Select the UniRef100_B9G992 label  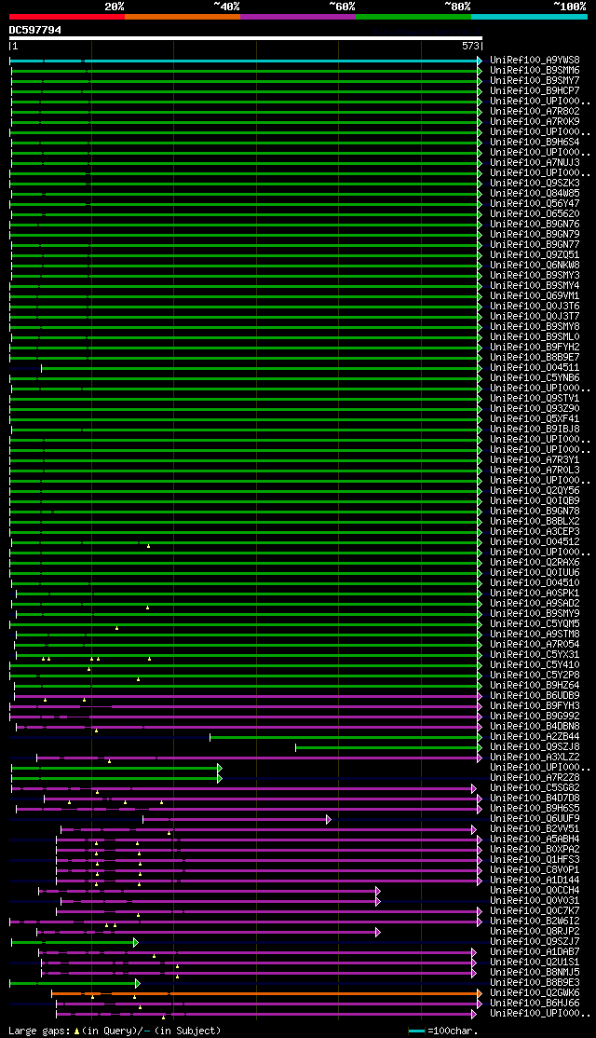tap(535, 717)
